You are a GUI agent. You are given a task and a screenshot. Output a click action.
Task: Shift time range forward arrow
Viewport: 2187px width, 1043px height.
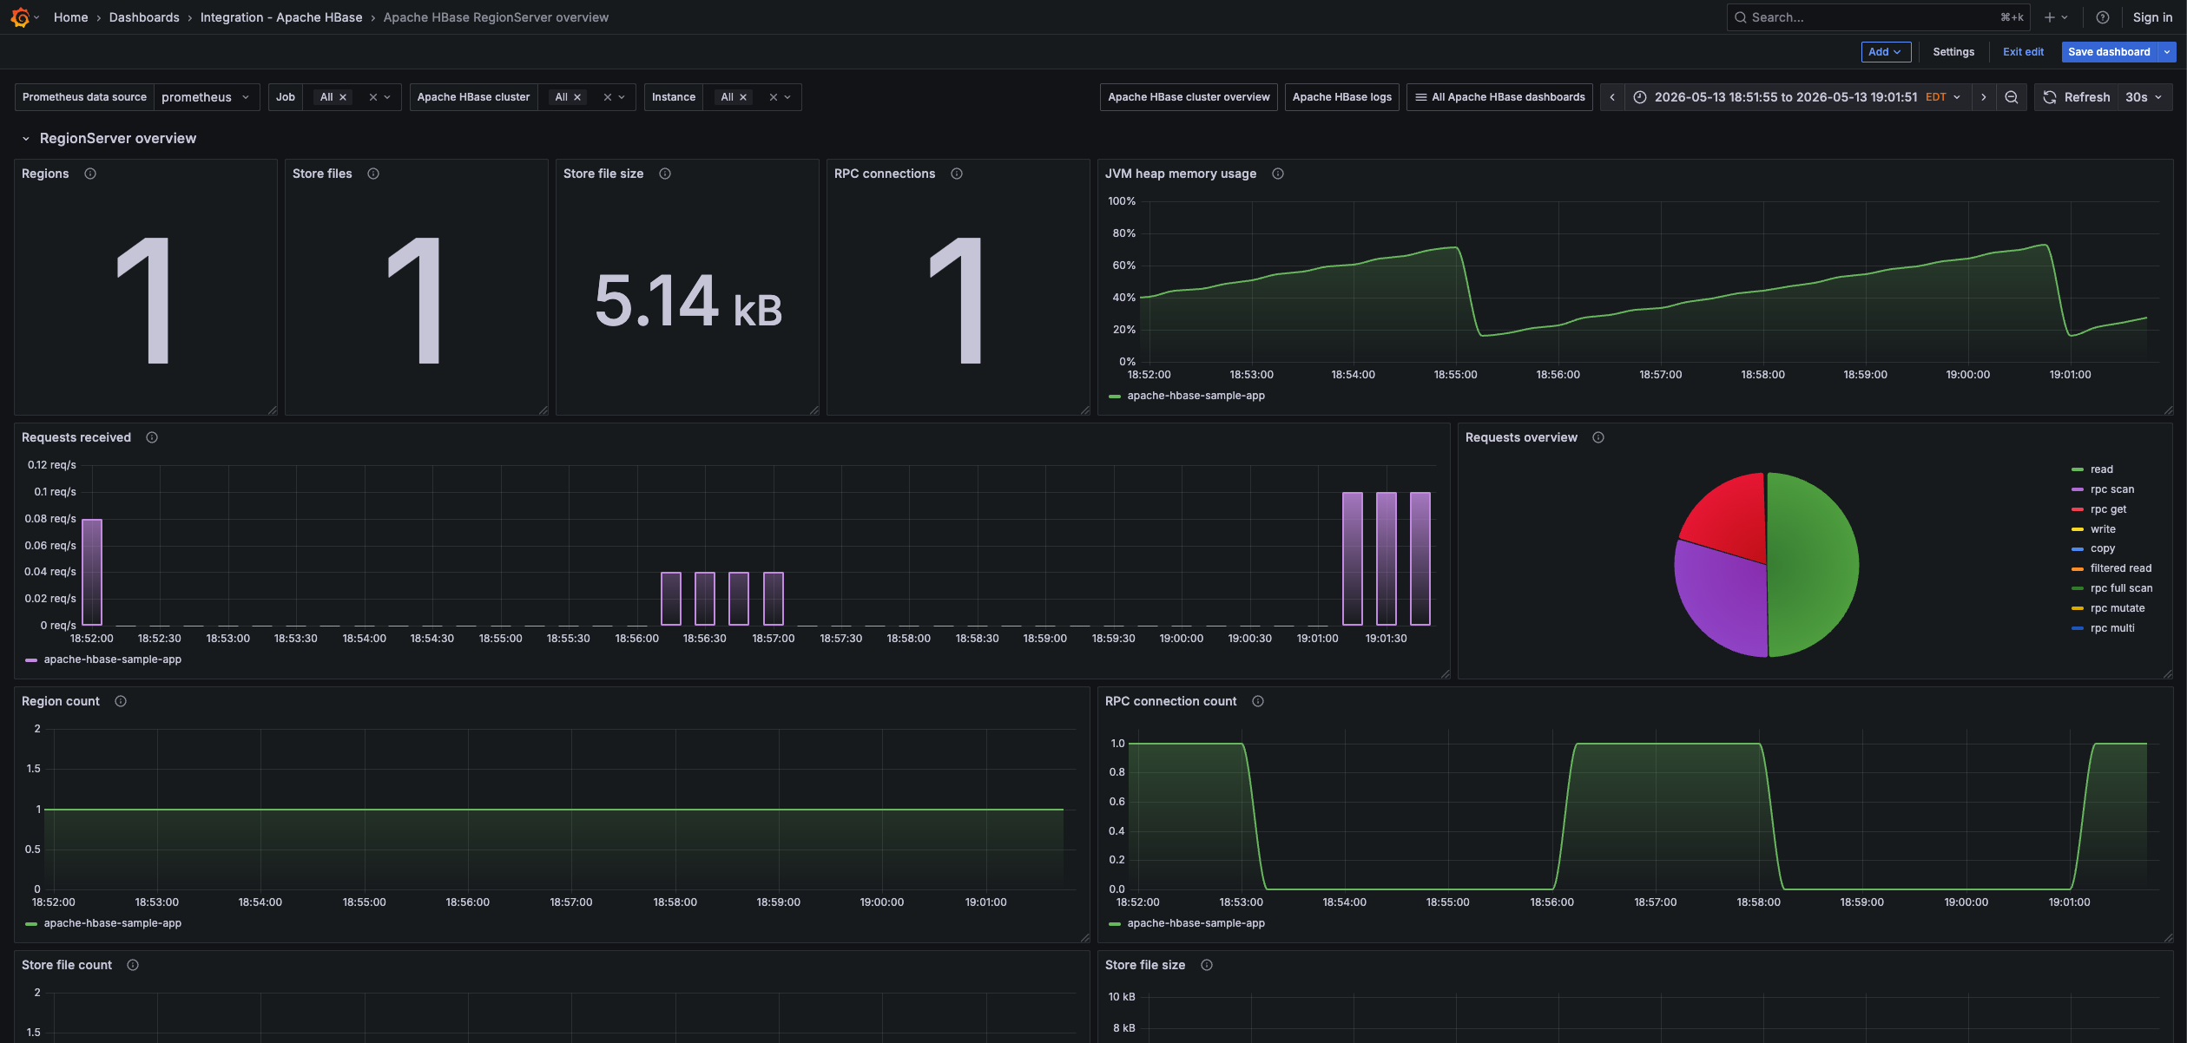[1983, 97]
